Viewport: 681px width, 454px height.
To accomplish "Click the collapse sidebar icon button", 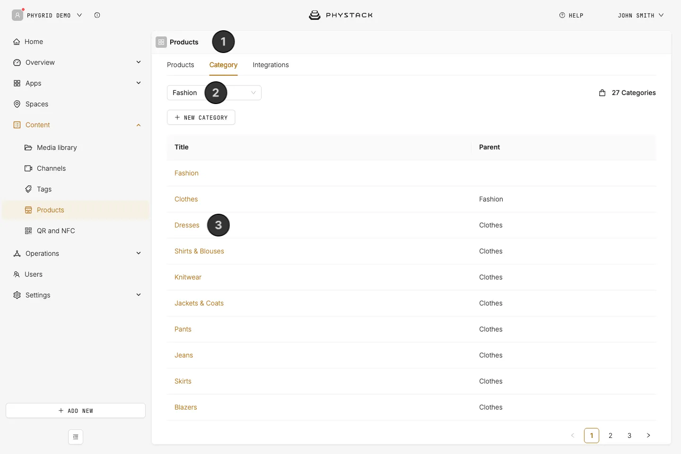I will tap(76, 437).
